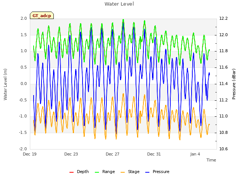
Task: Click the Time axis label
Action: click(211, 160)
